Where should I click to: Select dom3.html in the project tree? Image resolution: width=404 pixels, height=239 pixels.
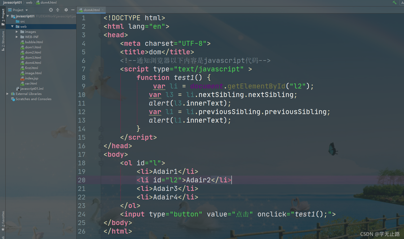coord(33,58)
